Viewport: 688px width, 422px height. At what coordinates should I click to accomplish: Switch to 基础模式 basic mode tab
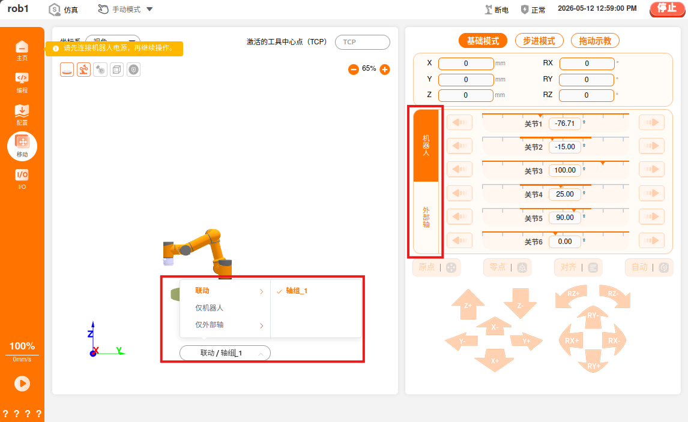pyautogui.click(x=483, y=41)
